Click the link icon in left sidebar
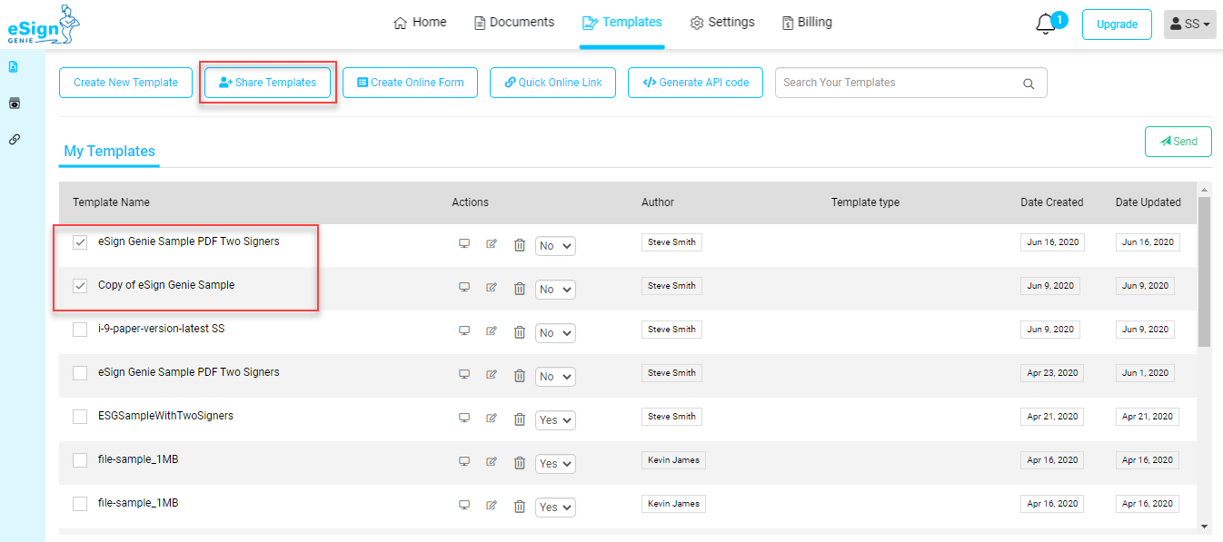 tap(14, 139)
